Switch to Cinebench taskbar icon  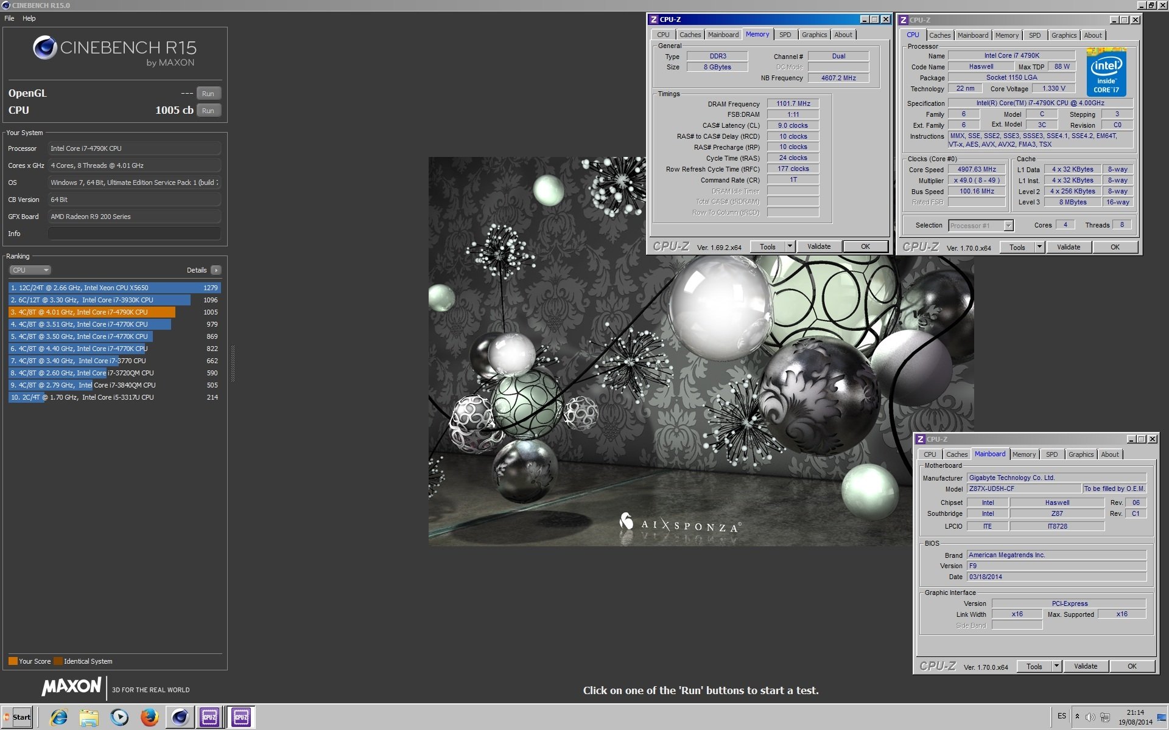click(x=180, y=717)
